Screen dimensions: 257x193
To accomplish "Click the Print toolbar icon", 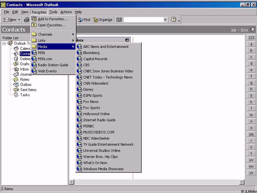I will point(27,20).
